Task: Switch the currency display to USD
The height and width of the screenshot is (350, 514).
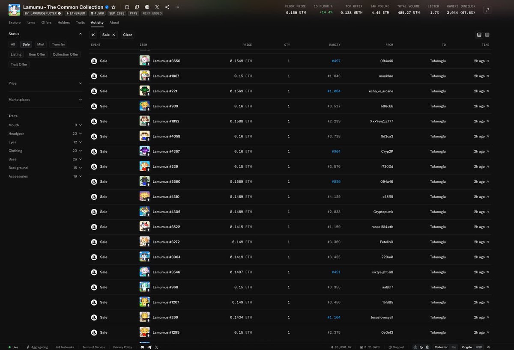Action: (x=479, y=347)
